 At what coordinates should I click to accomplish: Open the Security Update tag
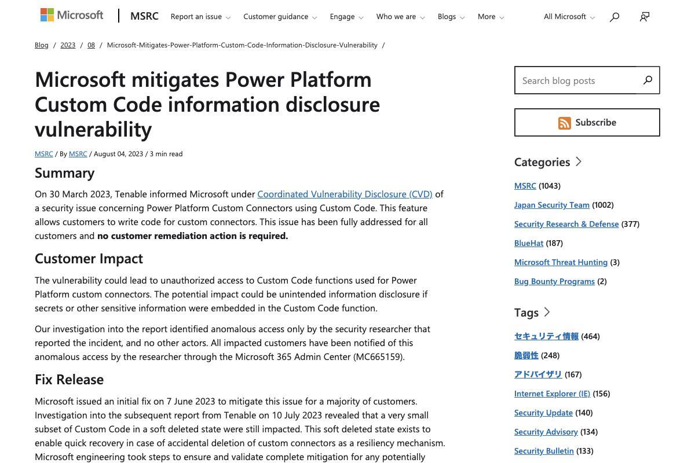pyautogui.click(x=543, y=413)
